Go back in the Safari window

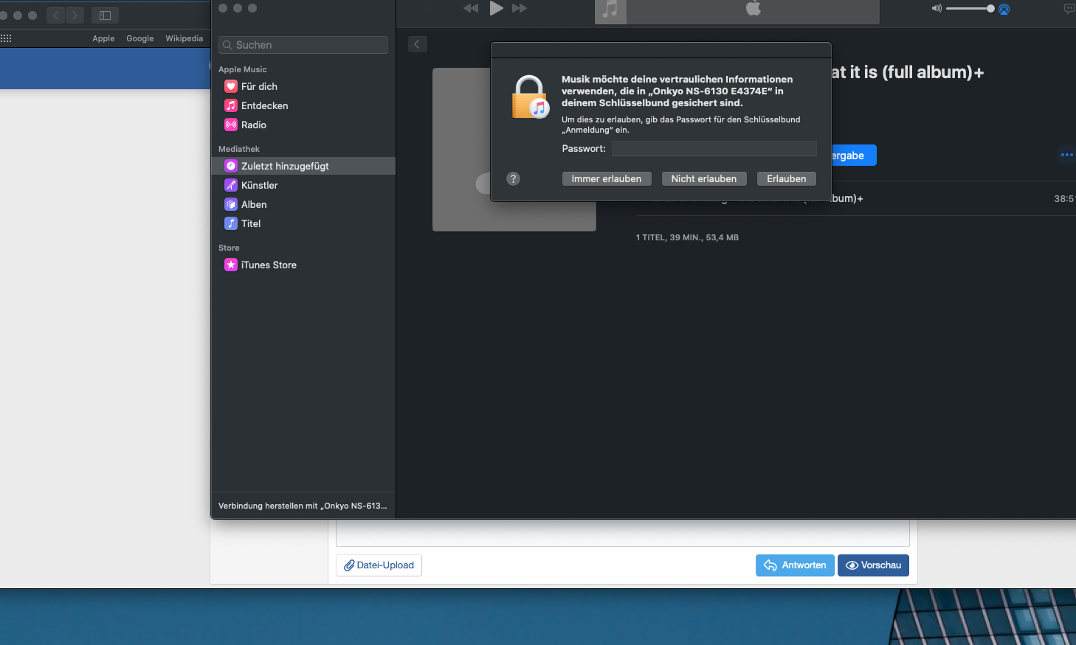(56, 15)
